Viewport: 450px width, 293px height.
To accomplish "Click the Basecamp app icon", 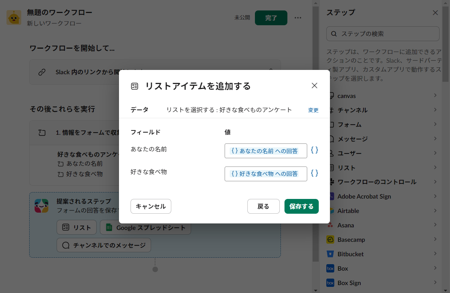I will coord(330,240).
